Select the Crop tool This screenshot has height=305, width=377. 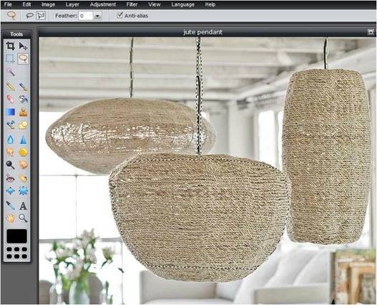(10, 46)
